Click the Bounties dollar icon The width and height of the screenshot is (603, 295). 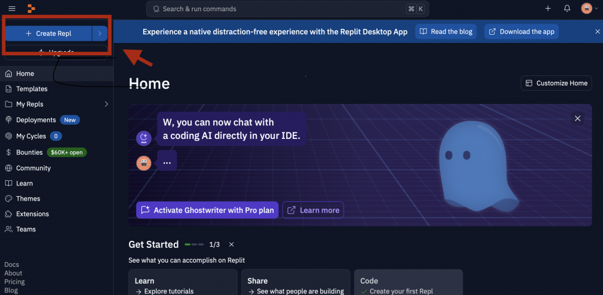pos(8,153)
